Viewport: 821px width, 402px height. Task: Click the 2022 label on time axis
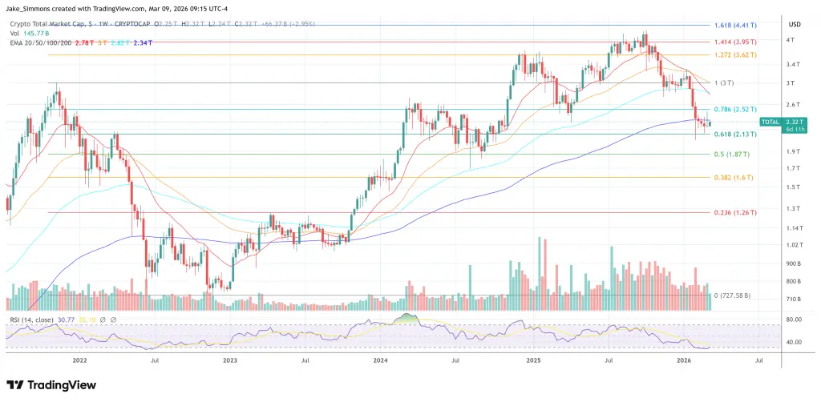tap(79, 360)
